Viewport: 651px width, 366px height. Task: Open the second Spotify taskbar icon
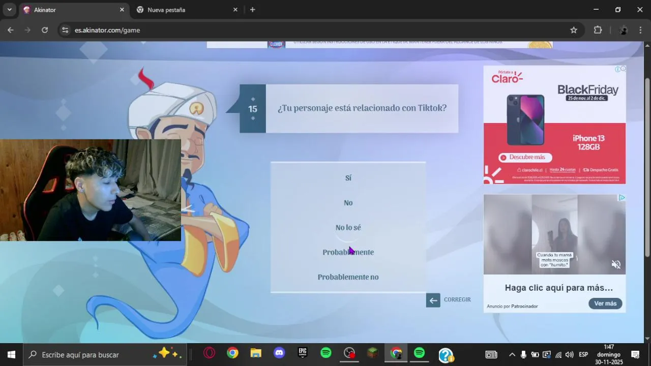click(420, 353)
